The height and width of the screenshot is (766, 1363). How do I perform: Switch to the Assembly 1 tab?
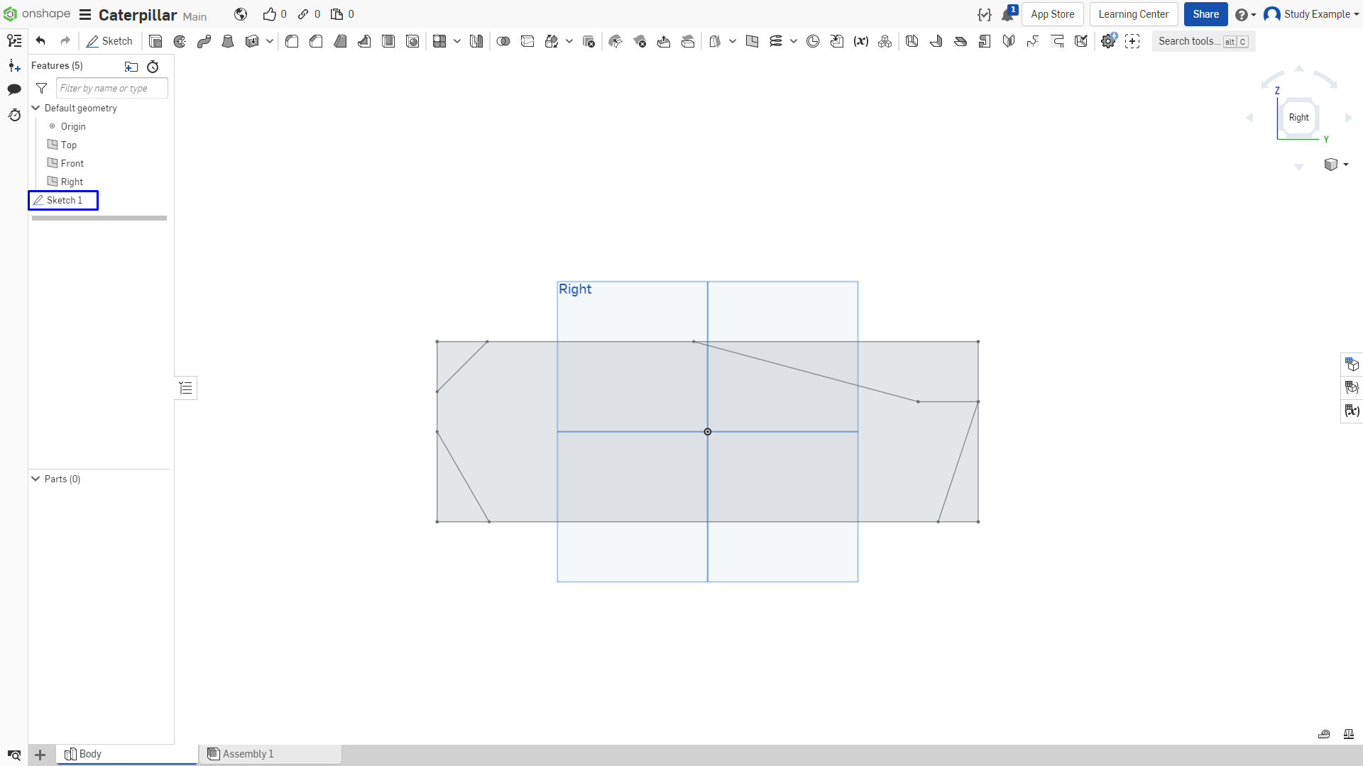[x=270, y=754]
